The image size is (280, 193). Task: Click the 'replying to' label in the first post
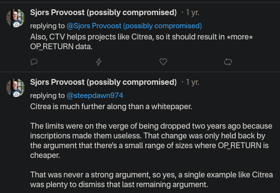point(47,26)
